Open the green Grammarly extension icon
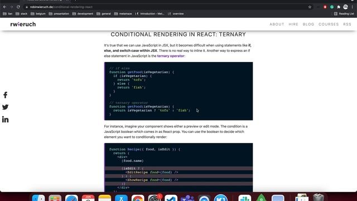 click(332, 7)
